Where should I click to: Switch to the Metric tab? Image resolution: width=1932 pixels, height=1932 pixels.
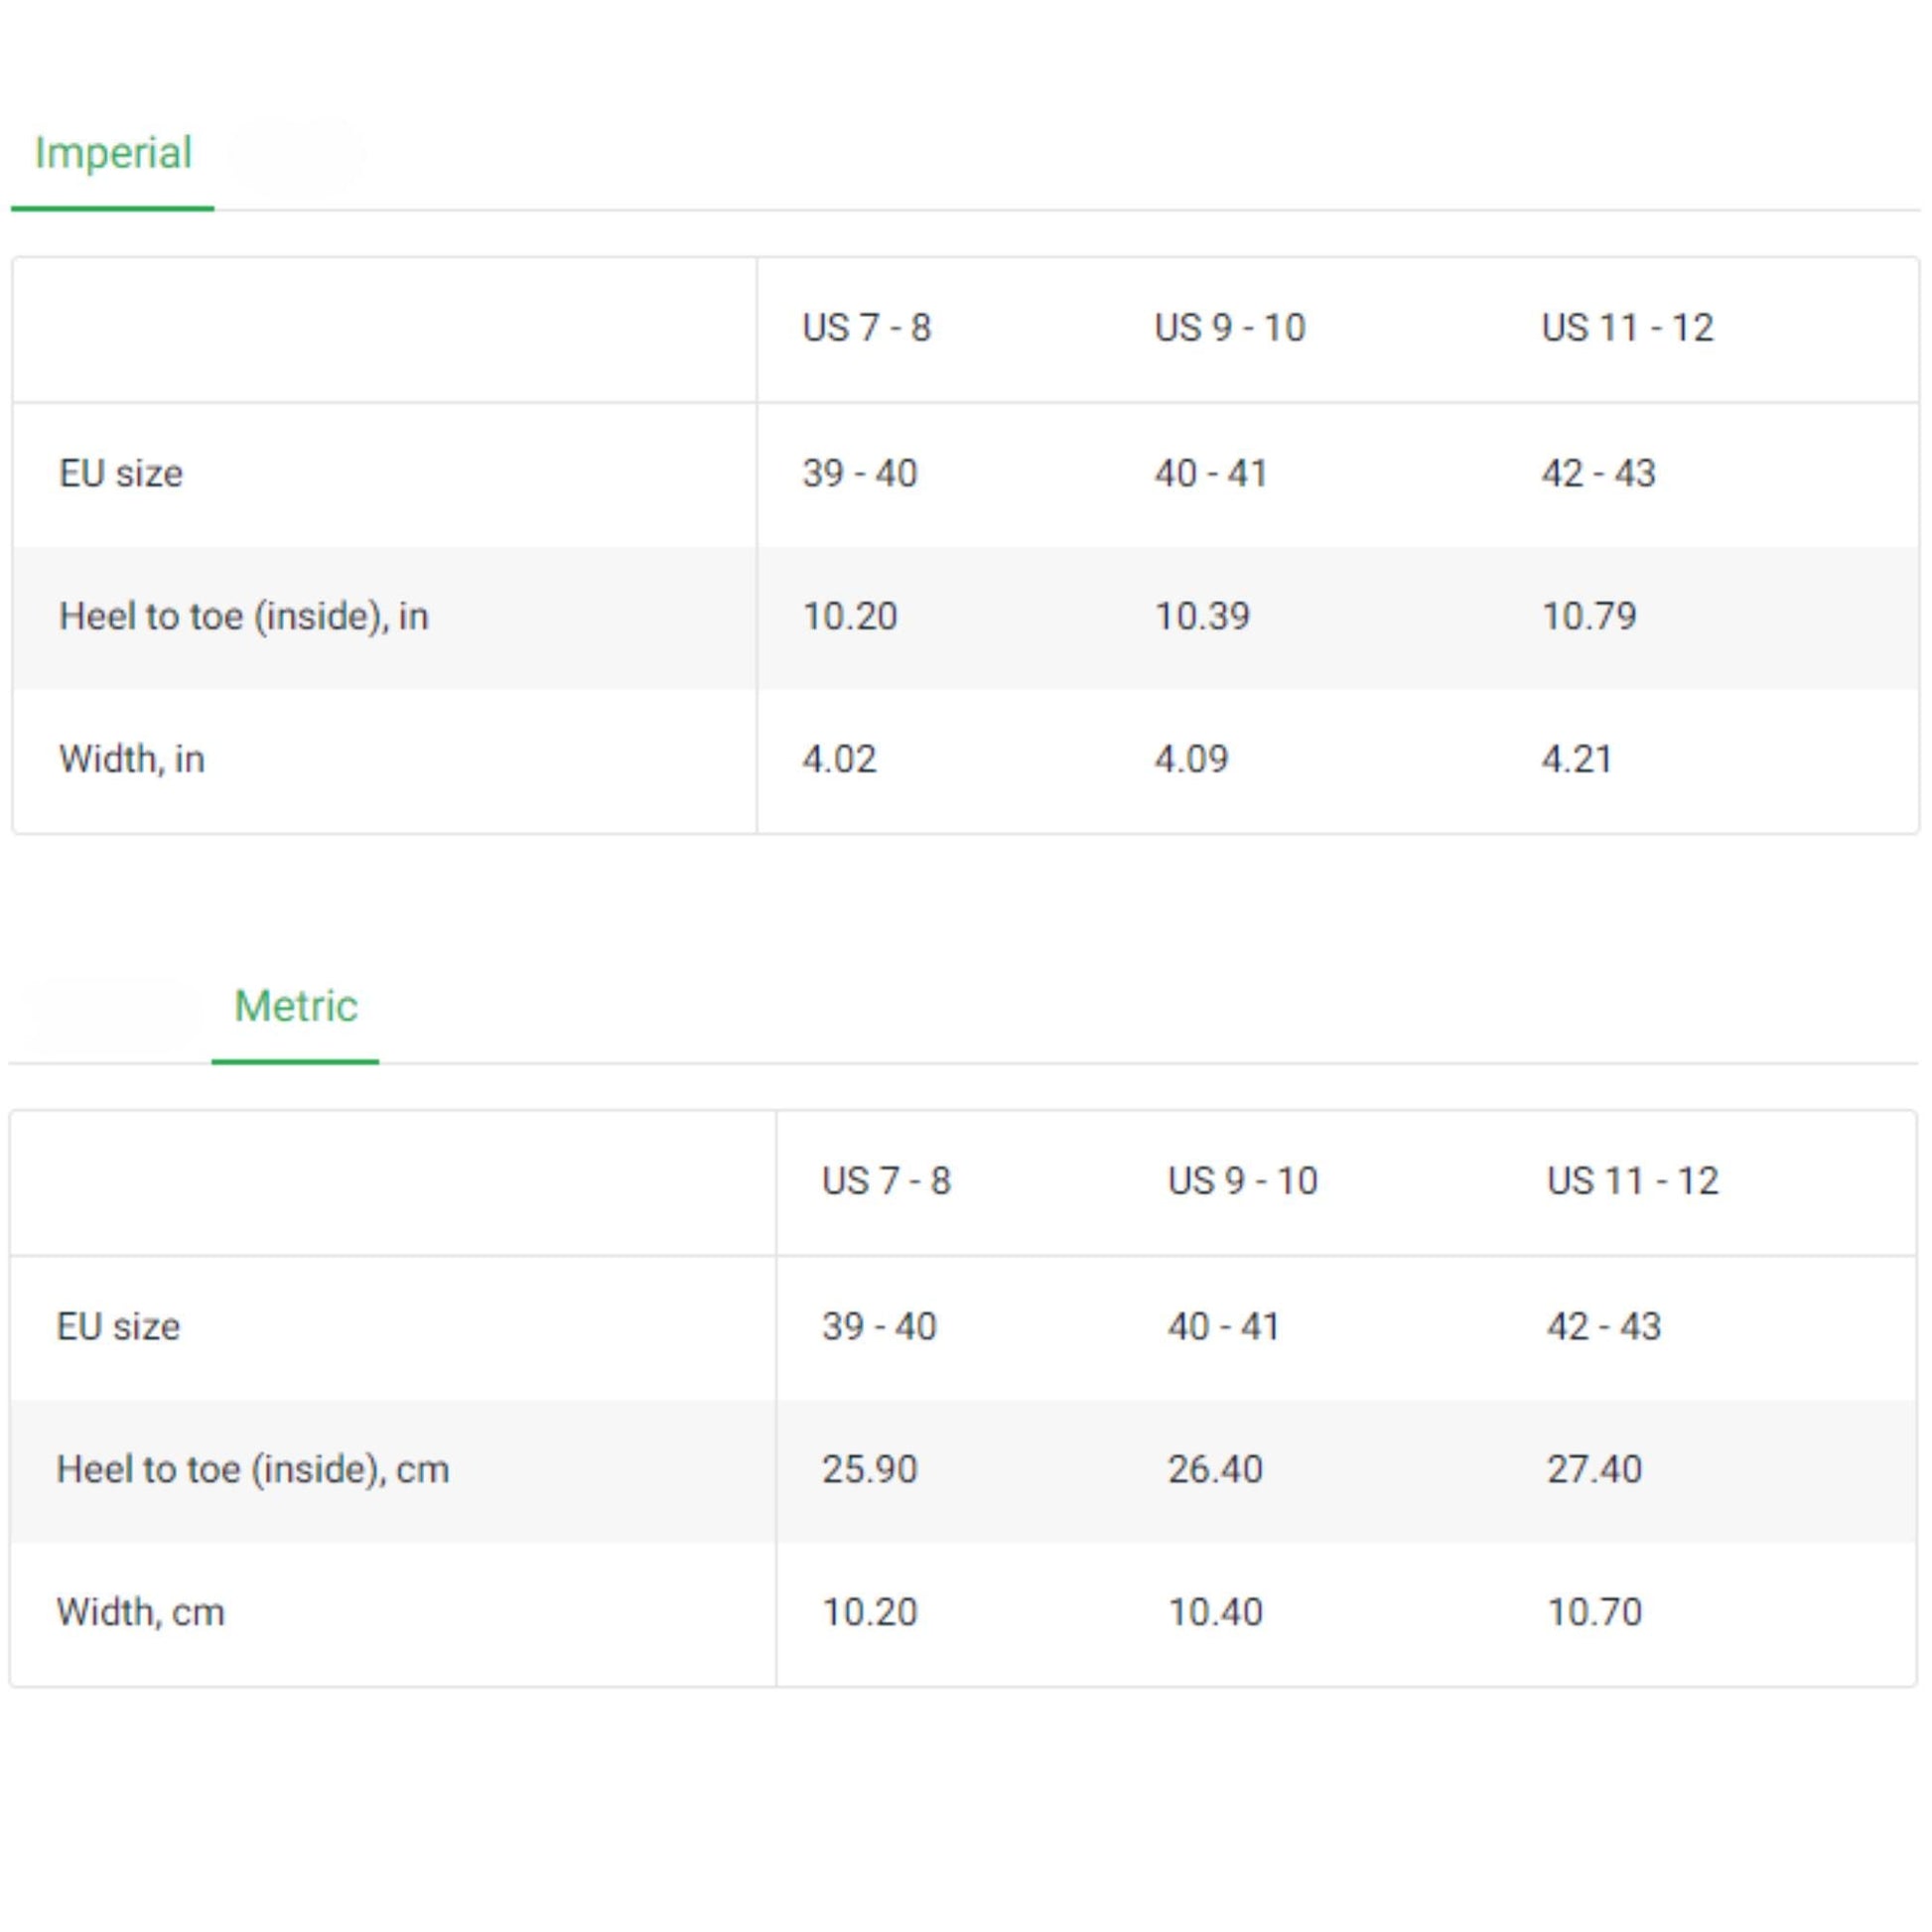coord(295,1006)
